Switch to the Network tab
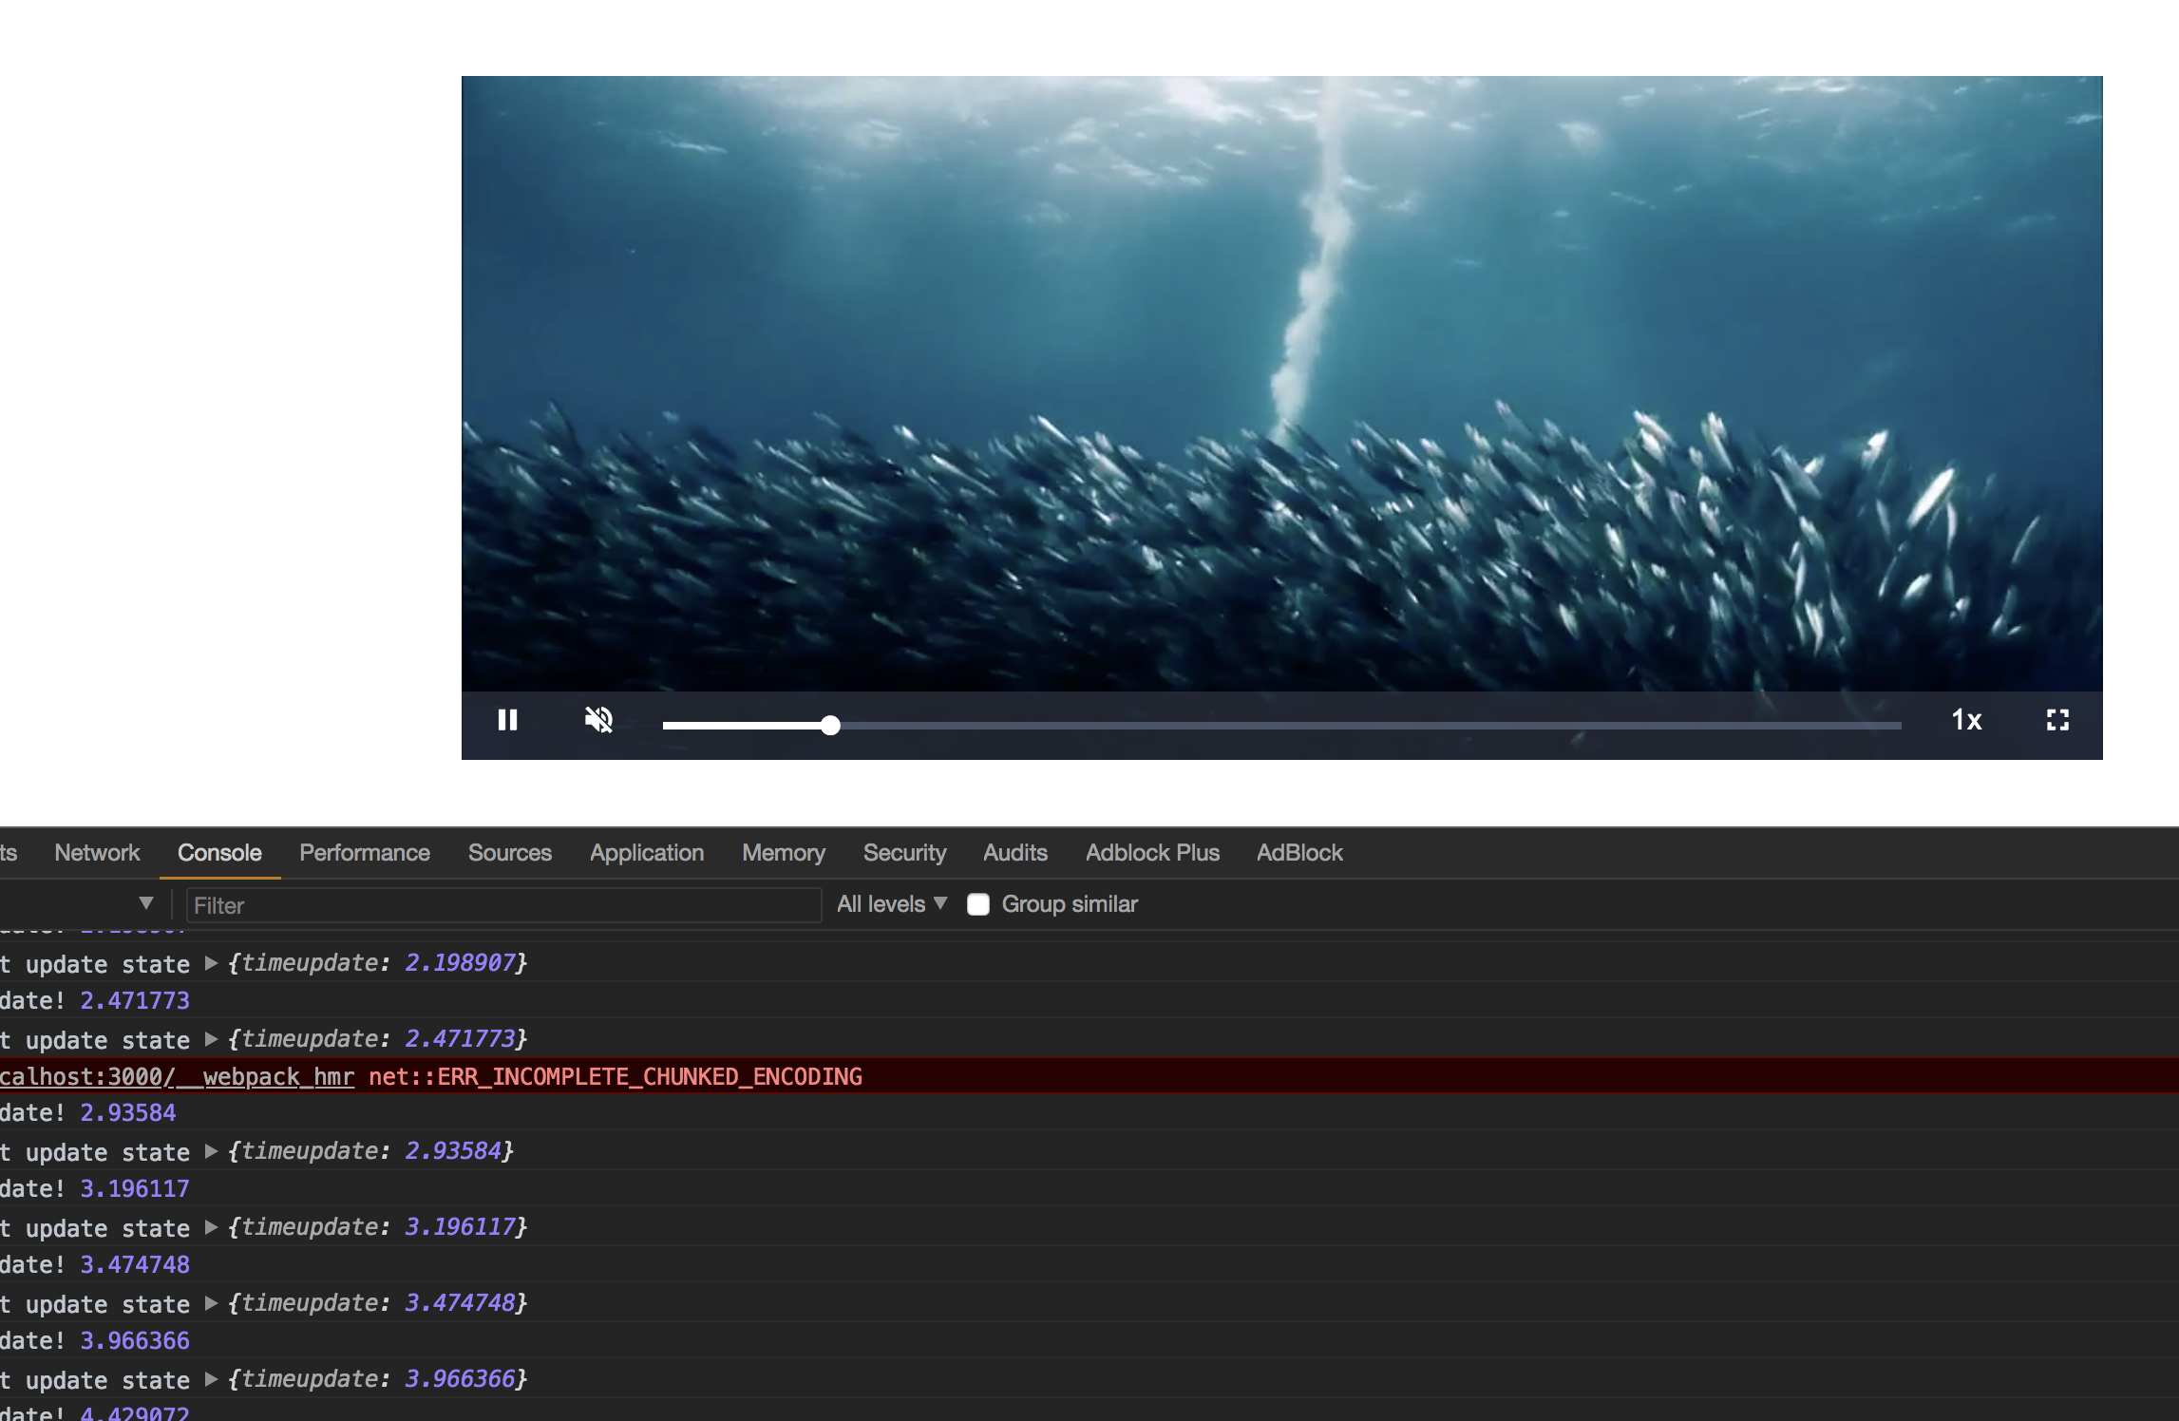Image resolution: width=2179 pixels, height=1421 pixels. click(x=96, y=852)
